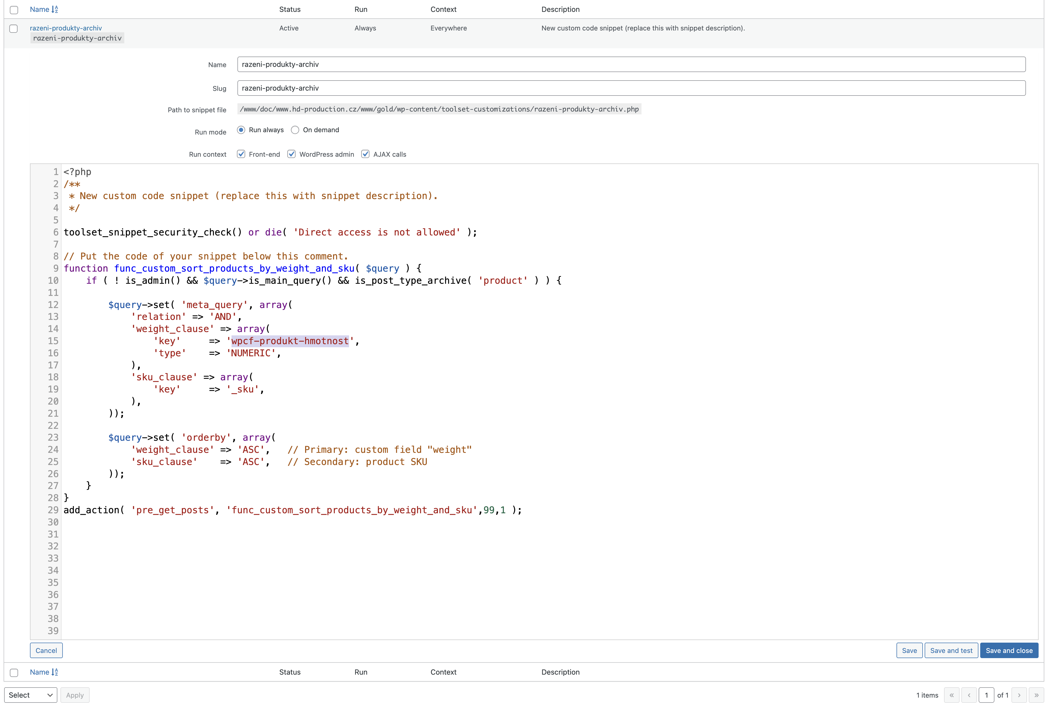Go to the next page arrow
1051x710 pixels.
(x=1019, y=695)
